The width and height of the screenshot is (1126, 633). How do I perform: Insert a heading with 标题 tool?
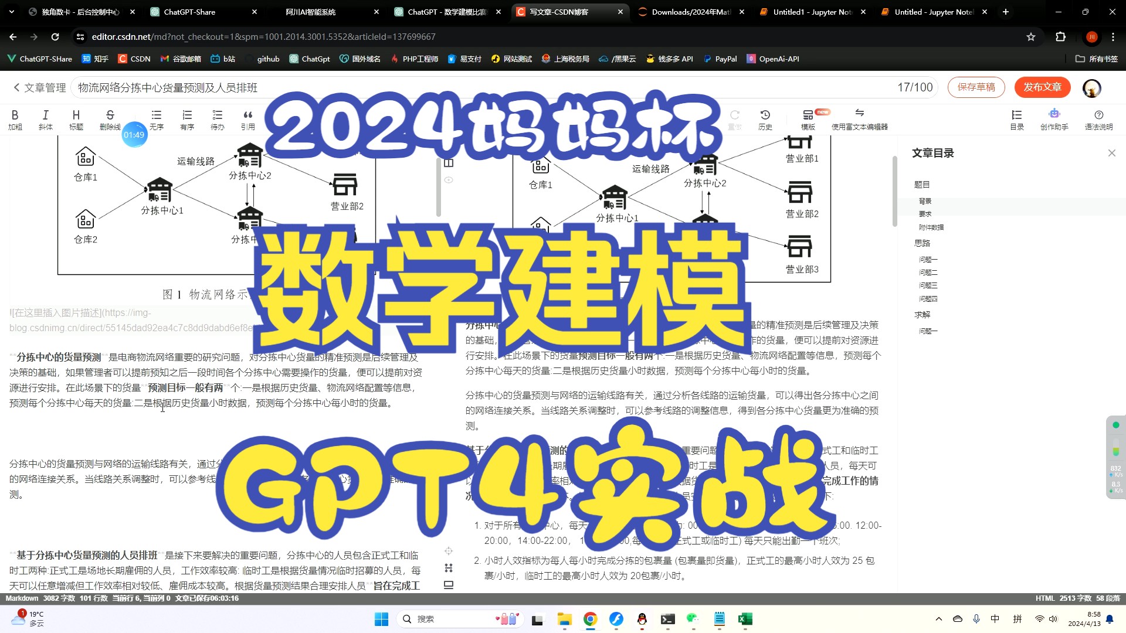click(76, 120)
